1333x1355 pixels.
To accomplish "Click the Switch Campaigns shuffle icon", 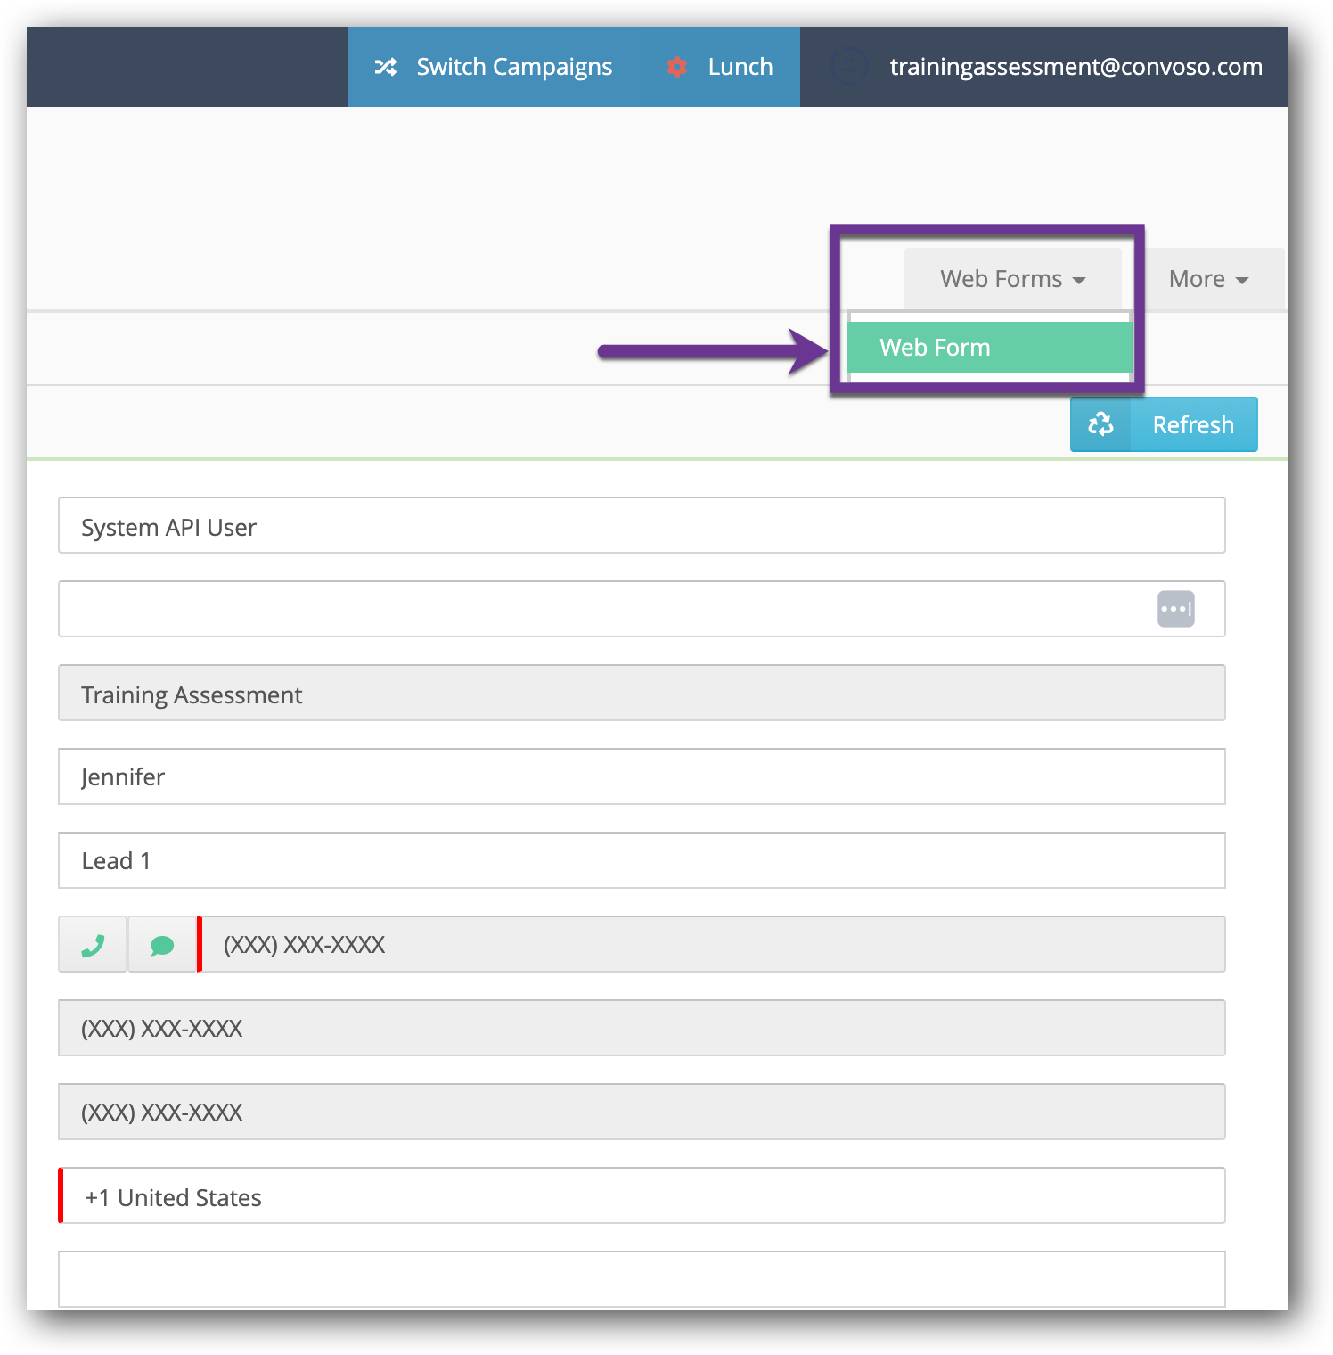I will 385,67.
